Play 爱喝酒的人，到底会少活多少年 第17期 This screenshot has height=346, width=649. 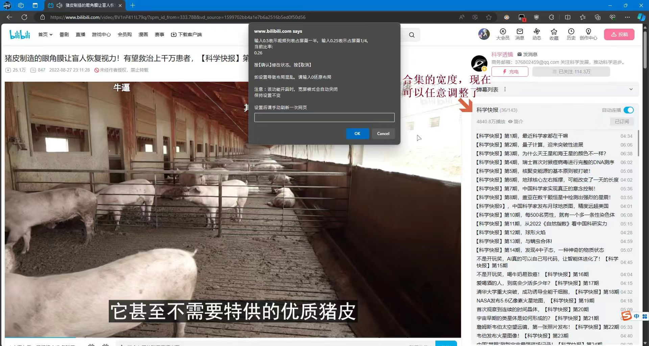pos(554,283)
